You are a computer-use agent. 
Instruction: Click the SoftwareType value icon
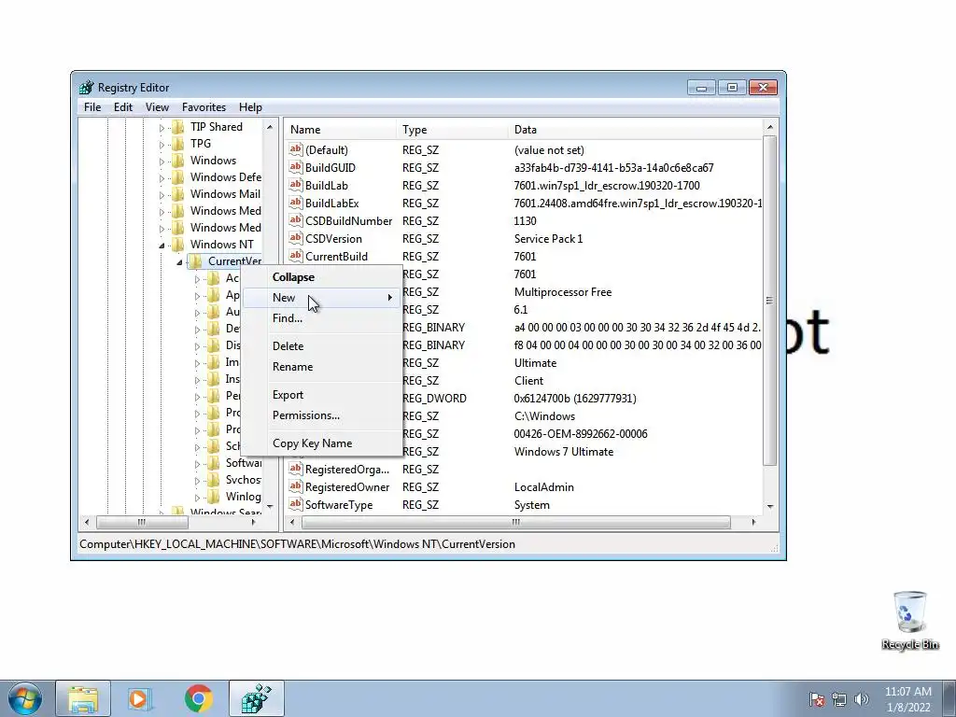[x=296, y=504]
